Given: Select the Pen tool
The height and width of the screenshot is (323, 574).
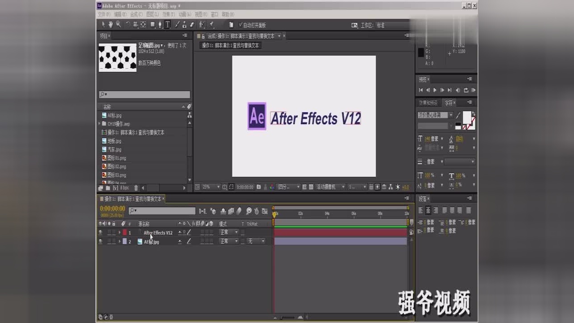Looking at the screenshot, I should [x=160, y=25].
